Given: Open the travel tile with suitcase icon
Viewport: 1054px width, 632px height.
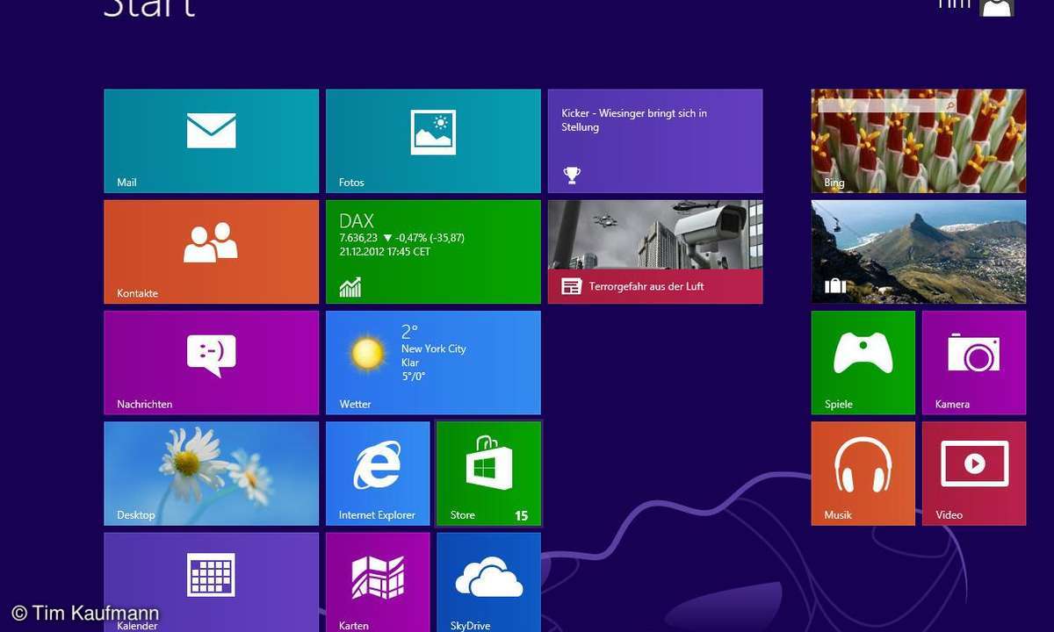Looking at the screenshot, I should (919, 252).
